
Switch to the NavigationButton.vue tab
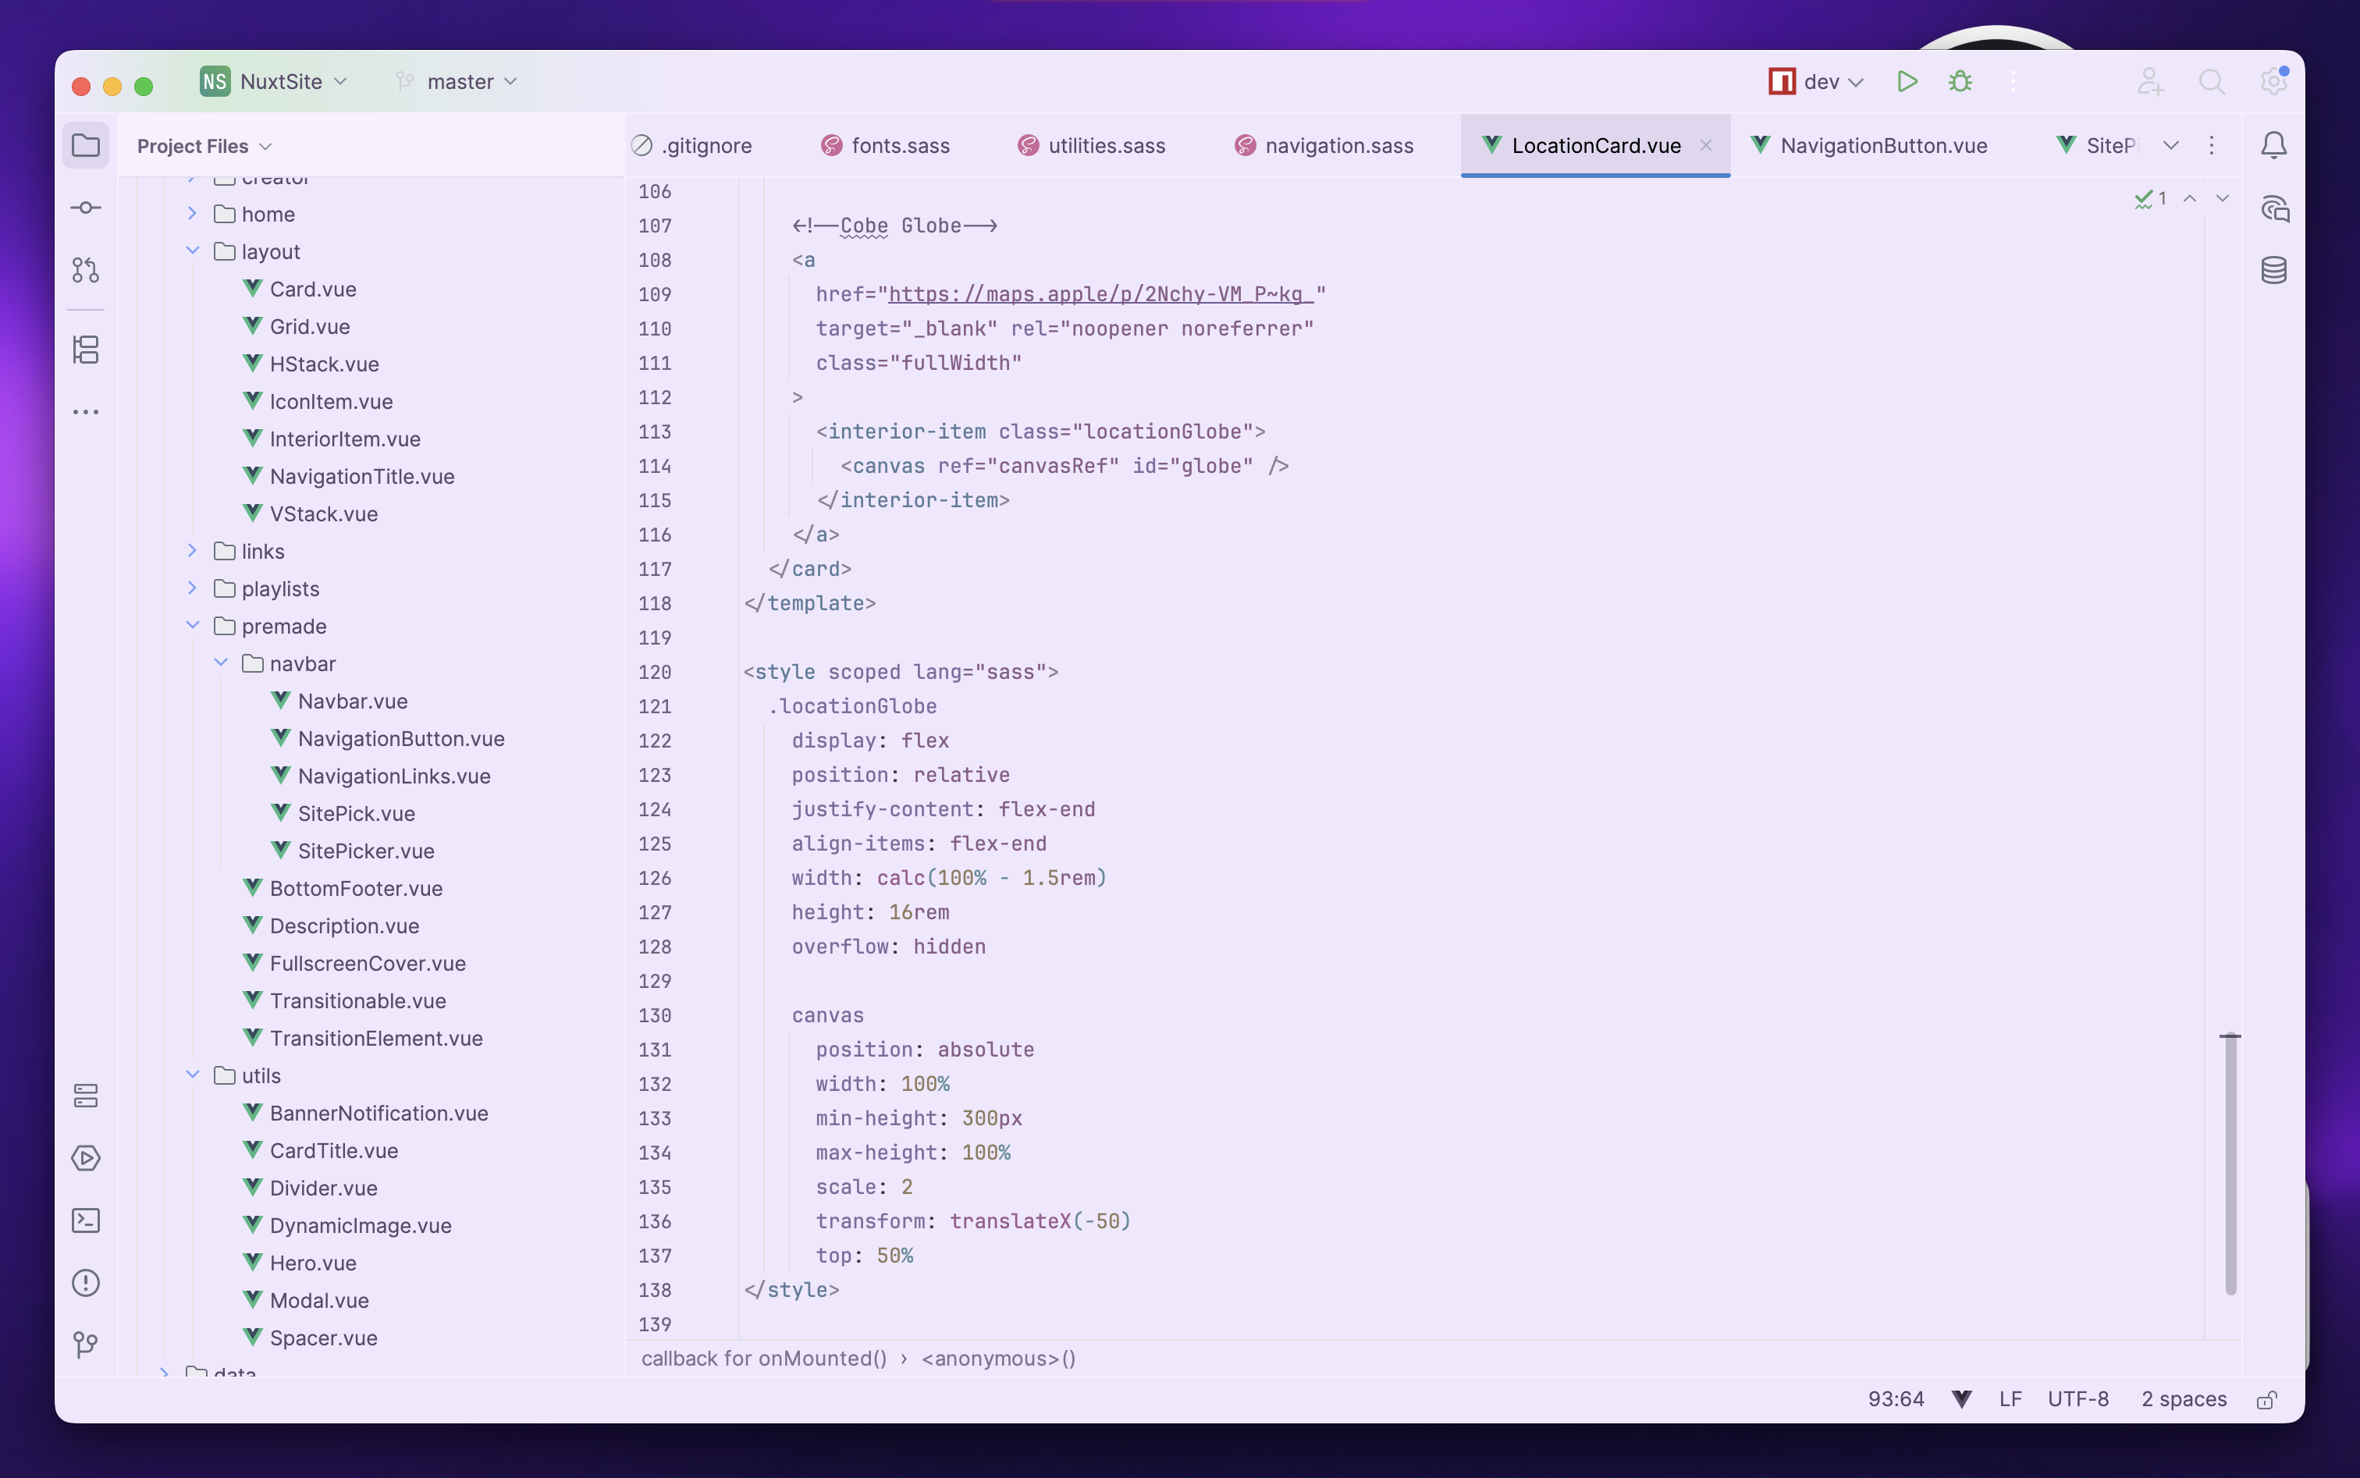(x=1869, y=146)
